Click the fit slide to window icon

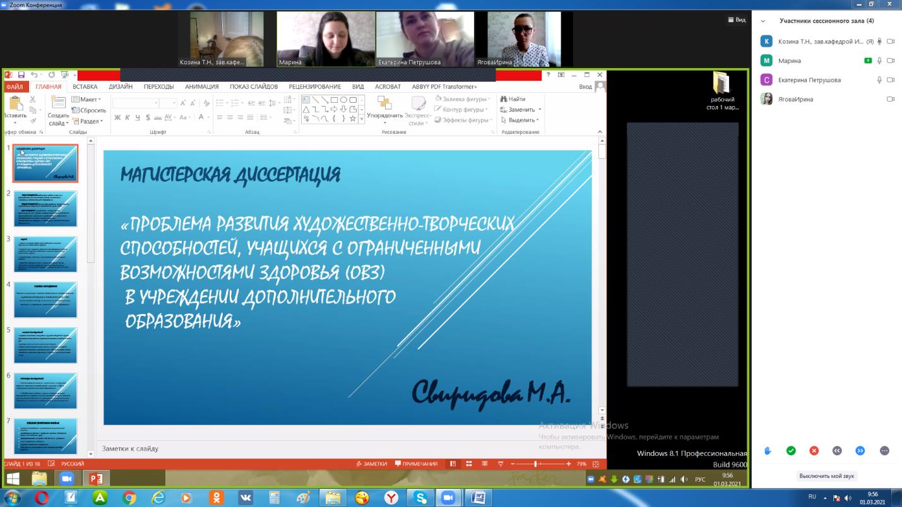coord(595,464)
